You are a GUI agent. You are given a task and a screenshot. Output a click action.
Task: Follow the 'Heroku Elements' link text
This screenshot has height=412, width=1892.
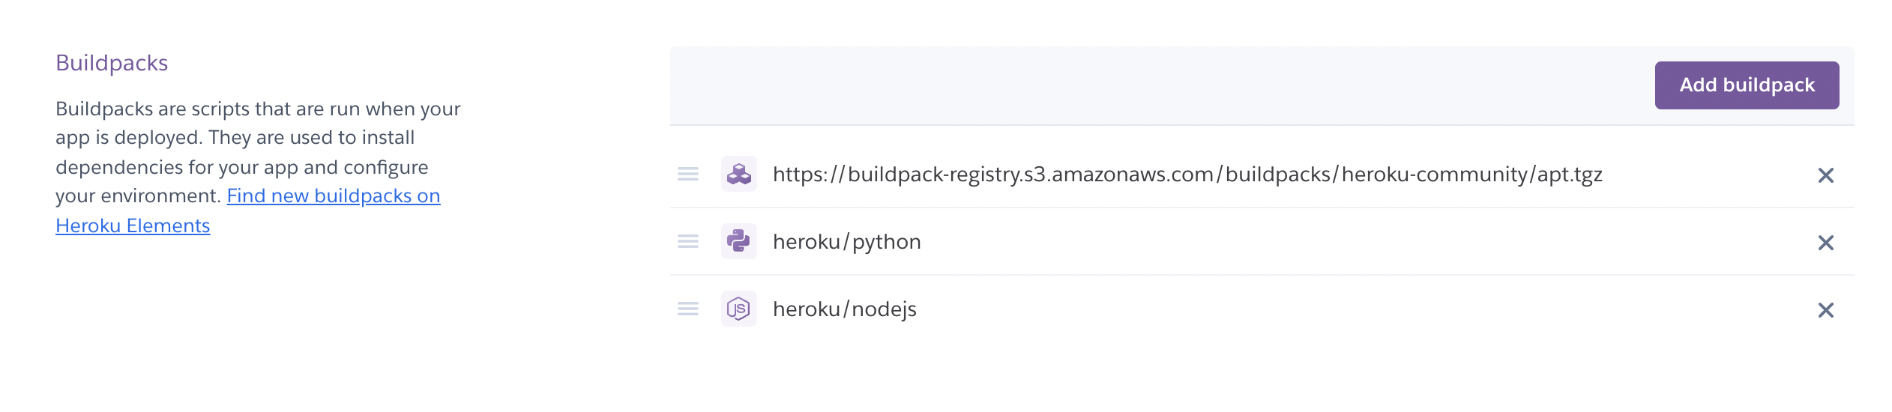[133, 225]
